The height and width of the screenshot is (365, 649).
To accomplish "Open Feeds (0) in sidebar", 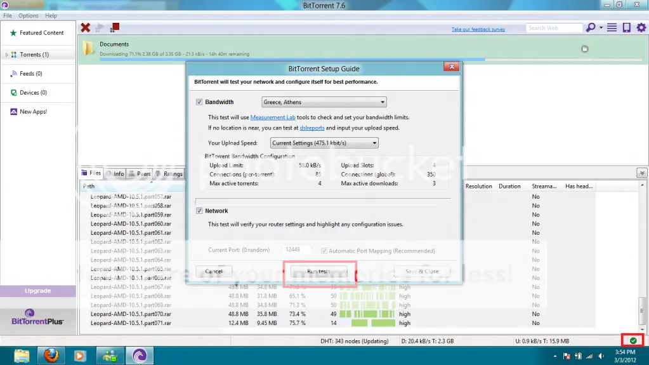I will 26,74.
